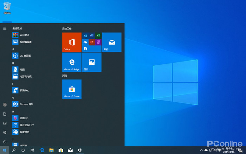Viewport: 246px width, 154px height.
Task: Open the Microsoft Store tile
Action: click(72, 89)
